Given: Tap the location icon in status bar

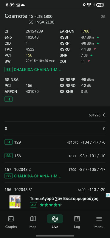Looking at the screenshot, I should [x=84, y=5].
